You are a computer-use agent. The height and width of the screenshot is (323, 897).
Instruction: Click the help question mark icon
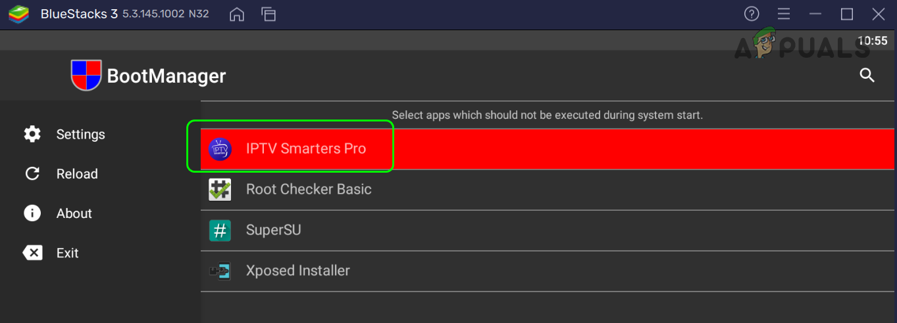[x=752, y=14]
